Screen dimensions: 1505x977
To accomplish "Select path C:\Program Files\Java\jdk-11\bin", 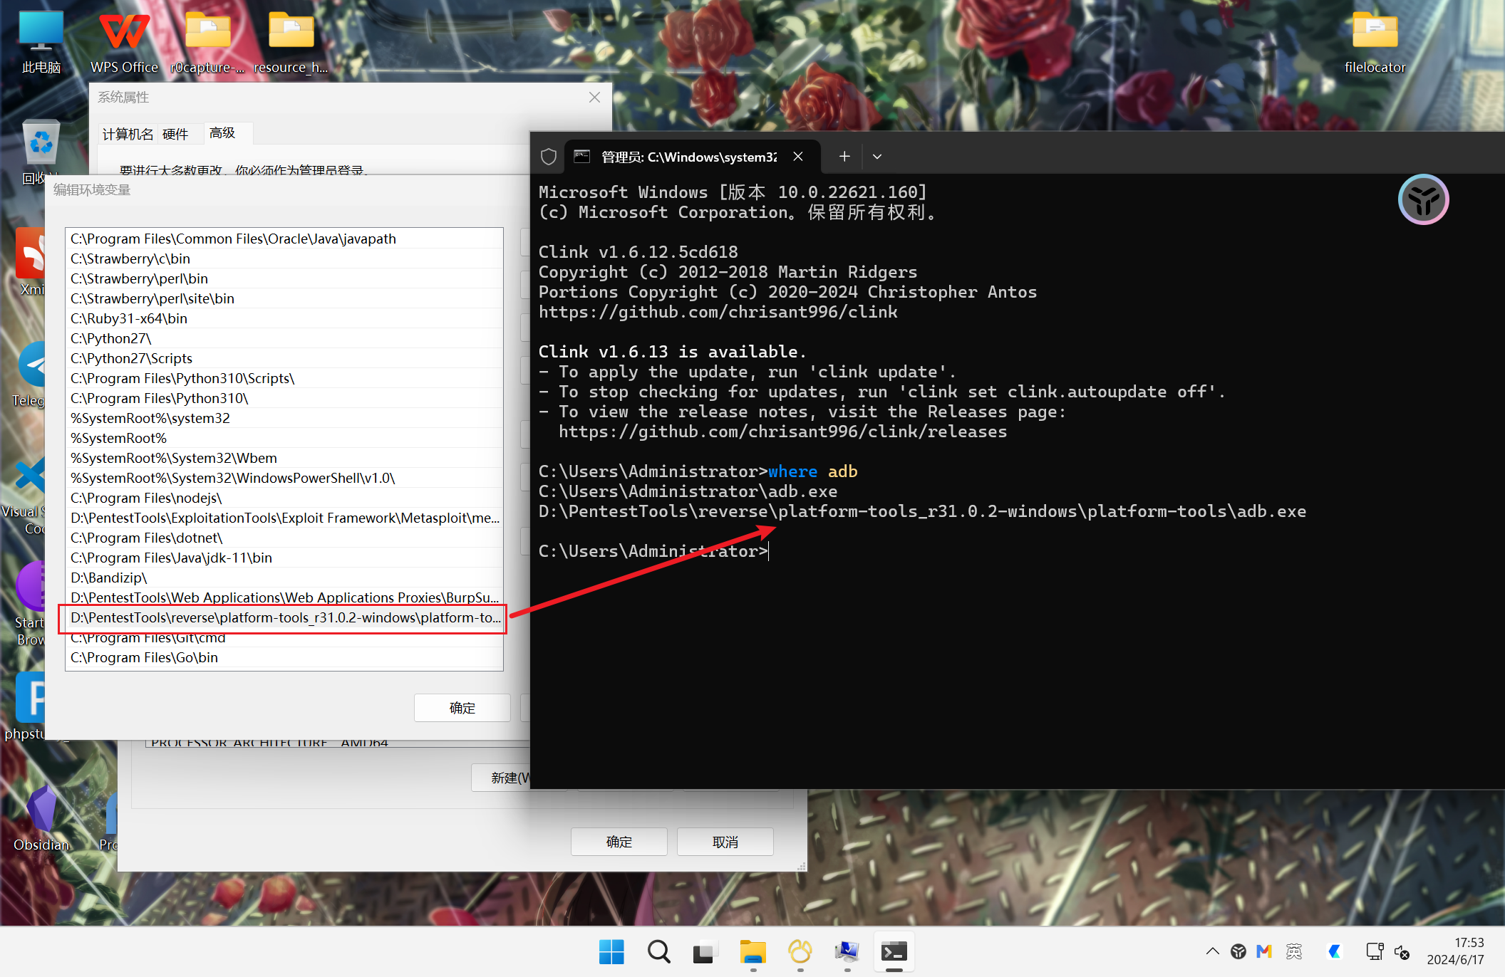I will pyautogui.click(x=284, y=558).
